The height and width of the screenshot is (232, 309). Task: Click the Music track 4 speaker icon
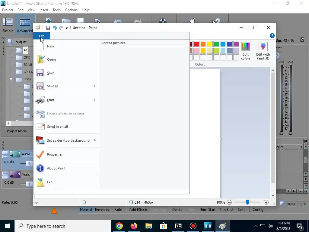pos(15,175)
